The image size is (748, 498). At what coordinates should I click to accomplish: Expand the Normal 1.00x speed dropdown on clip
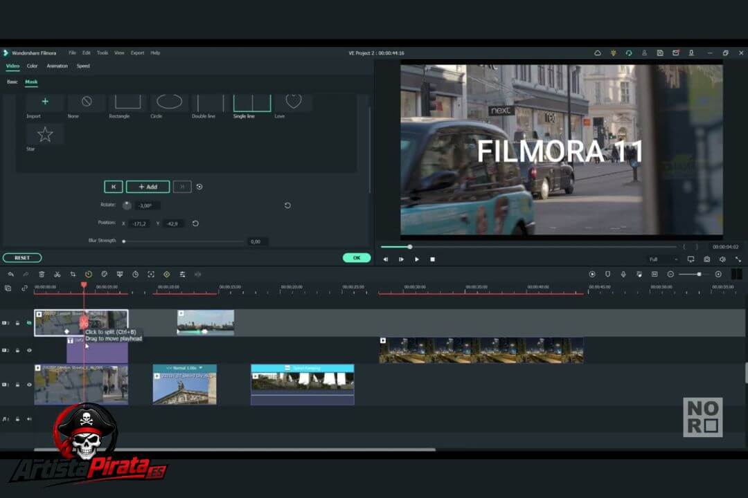click(x=201, y=368)
